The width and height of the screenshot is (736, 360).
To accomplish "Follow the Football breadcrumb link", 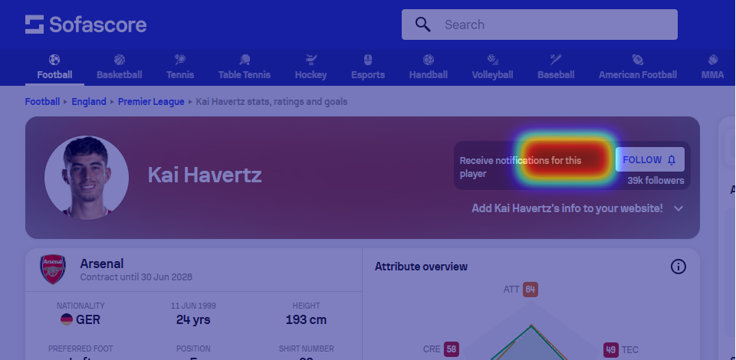I will 42,102.
